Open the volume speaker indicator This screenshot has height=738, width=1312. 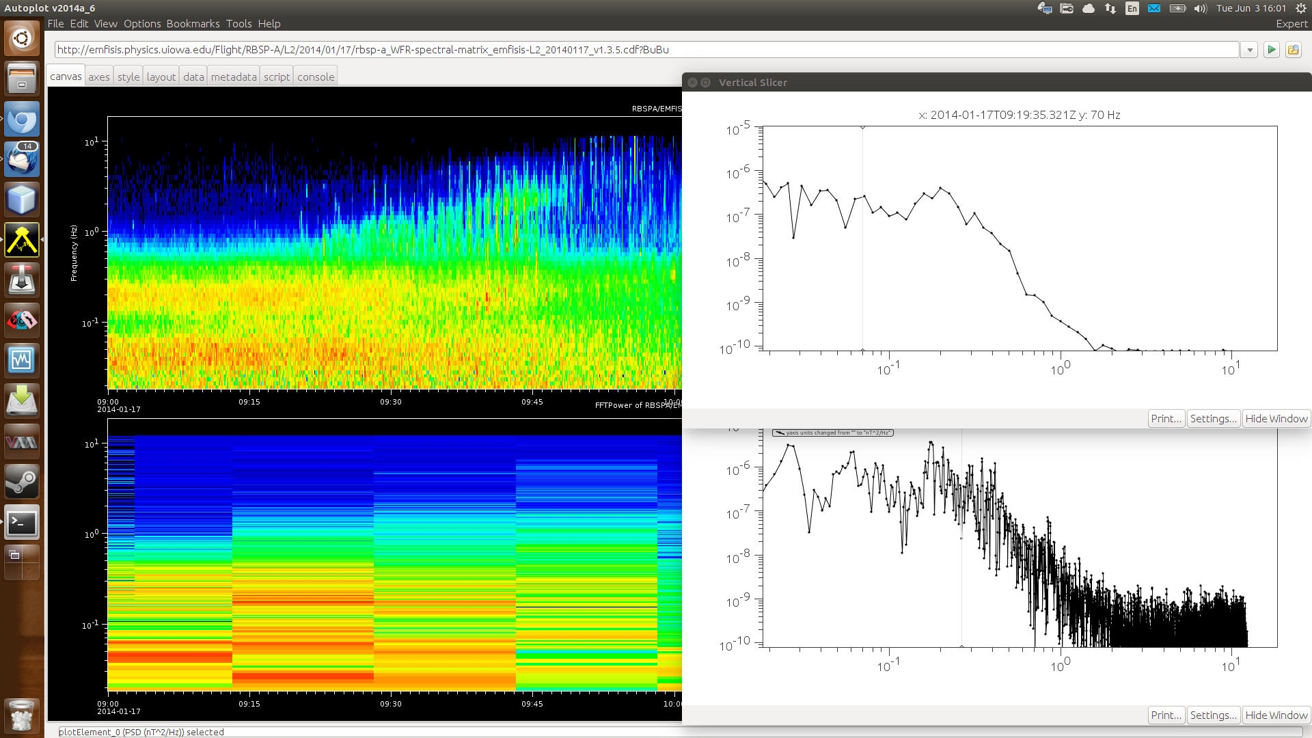(x=1200, y=8)
